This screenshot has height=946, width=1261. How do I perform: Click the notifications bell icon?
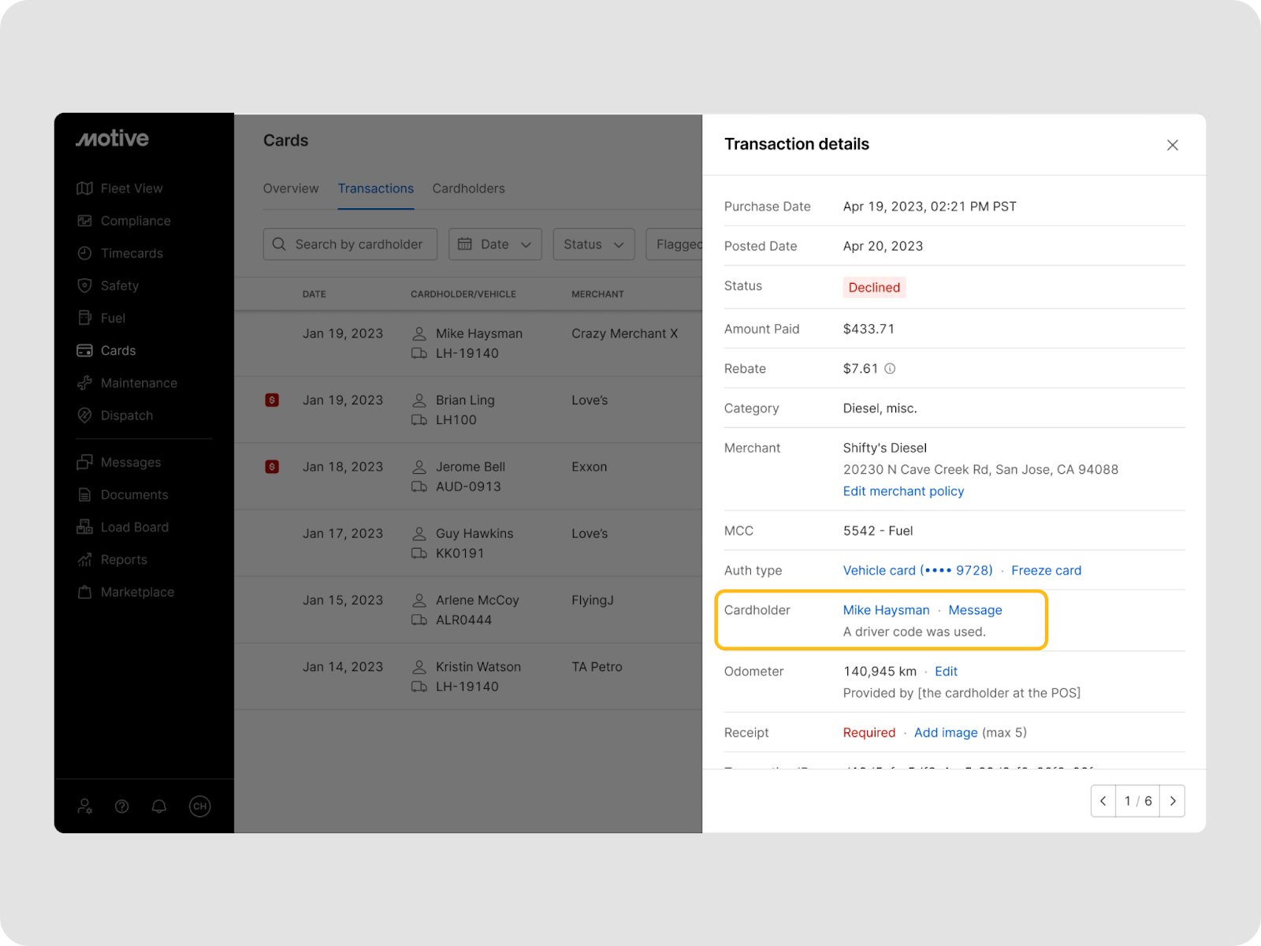click(x=159, y=806)
